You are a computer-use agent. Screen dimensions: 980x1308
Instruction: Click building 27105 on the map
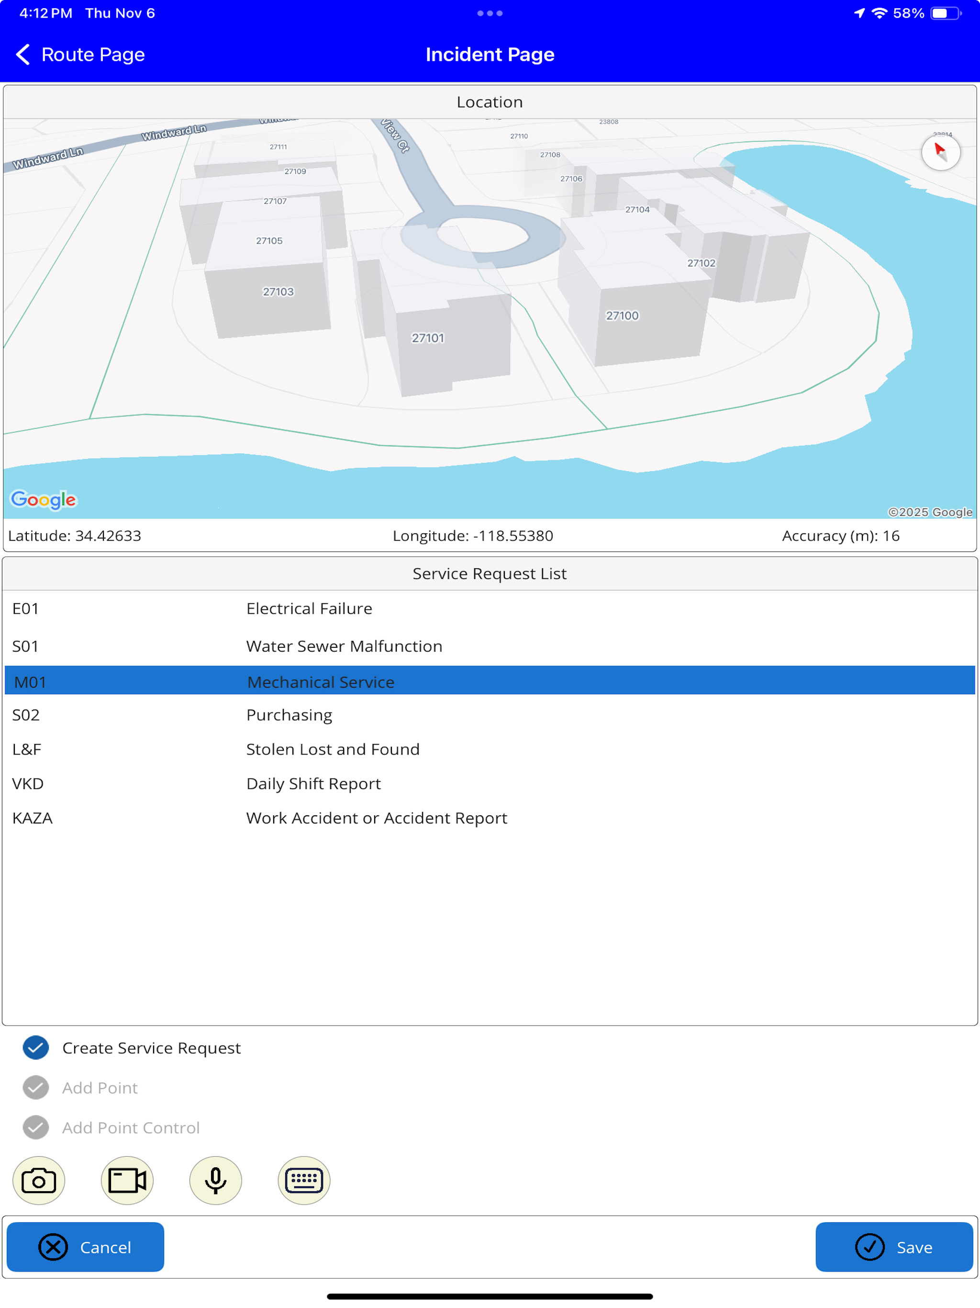click(269, 241)
